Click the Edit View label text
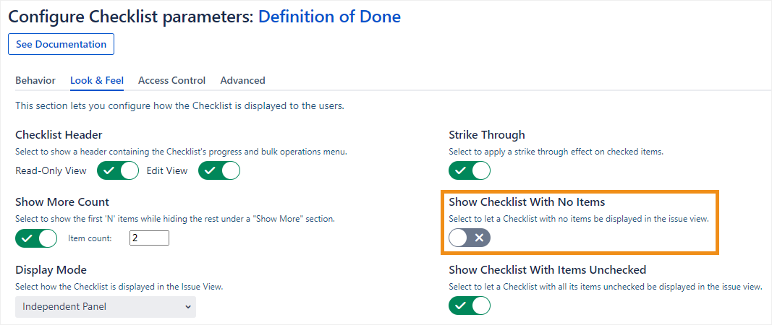The image size is (772, 325). tap(169, 171)
